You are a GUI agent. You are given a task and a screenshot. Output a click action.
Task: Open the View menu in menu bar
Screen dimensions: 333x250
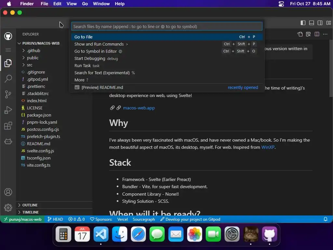(72, 4)
